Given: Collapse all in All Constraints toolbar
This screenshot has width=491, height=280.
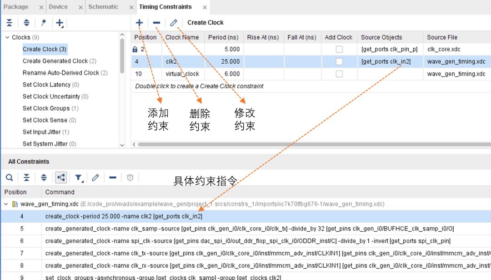Looking at the screenshot, I should click(27, 178).
